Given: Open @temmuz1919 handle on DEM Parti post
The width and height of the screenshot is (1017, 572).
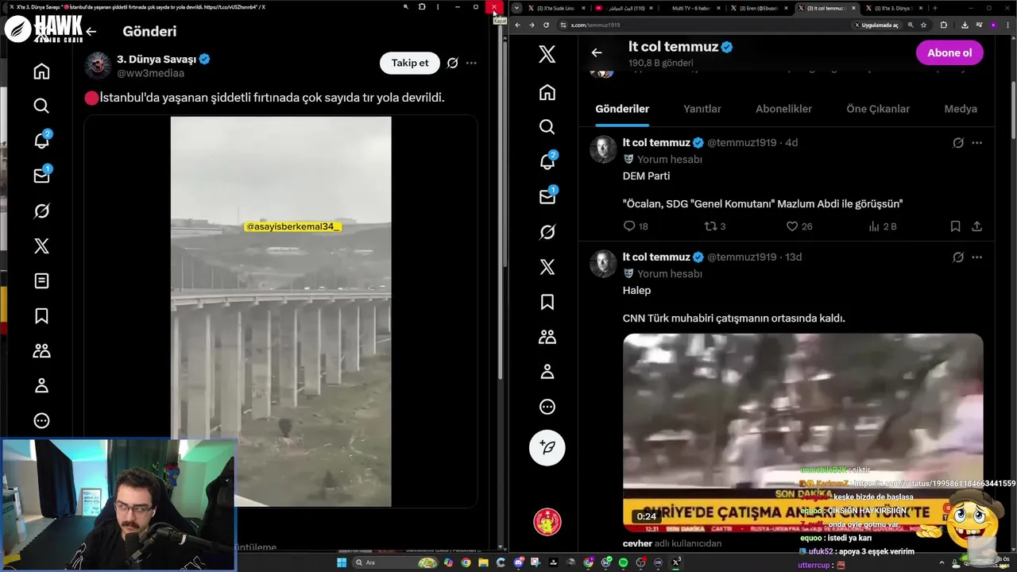Looking at the screenshot, I should pos(741,143).
